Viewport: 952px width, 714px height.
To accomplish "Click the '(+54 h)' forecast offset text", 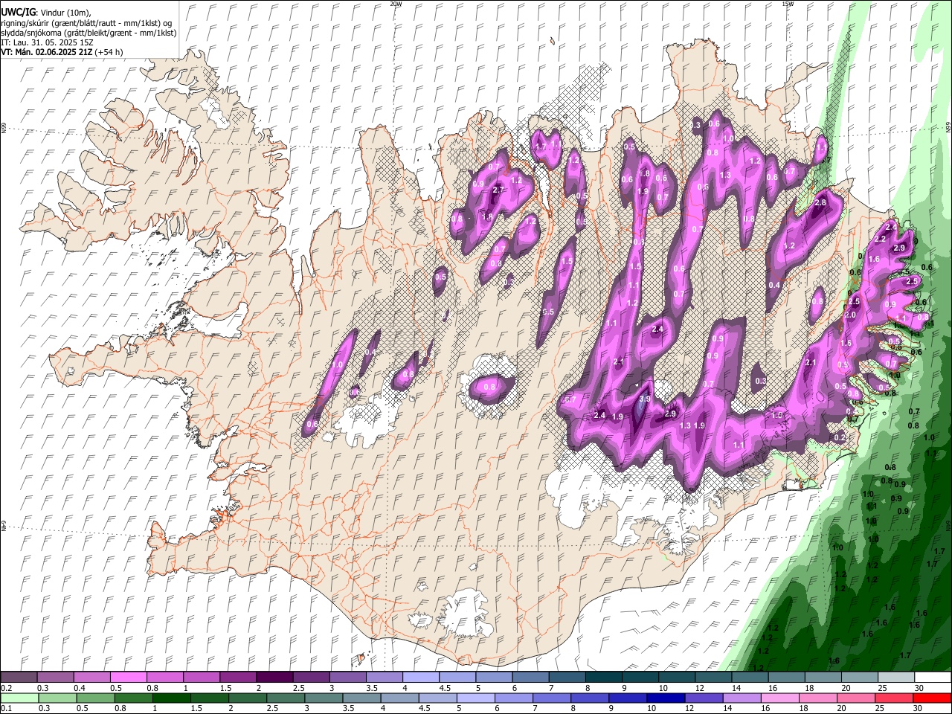I will pyautogui.click(x=109, y=52).
